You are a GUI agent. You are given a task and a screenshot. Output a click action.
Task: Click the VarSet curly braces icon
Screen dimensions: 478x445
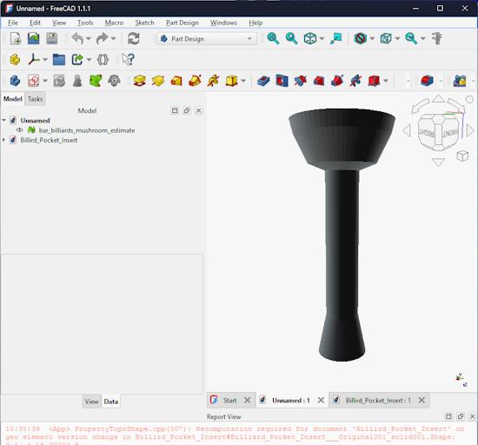(103, 59)
